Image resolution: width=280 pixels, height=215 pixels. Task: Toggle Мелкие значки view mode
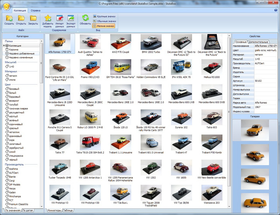click(104, 26)
